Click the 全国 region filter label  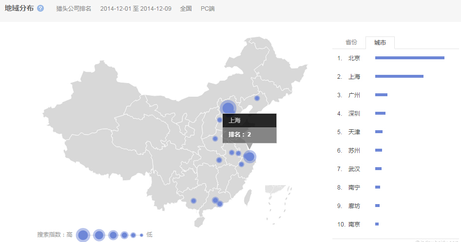[x=186, y=9]
